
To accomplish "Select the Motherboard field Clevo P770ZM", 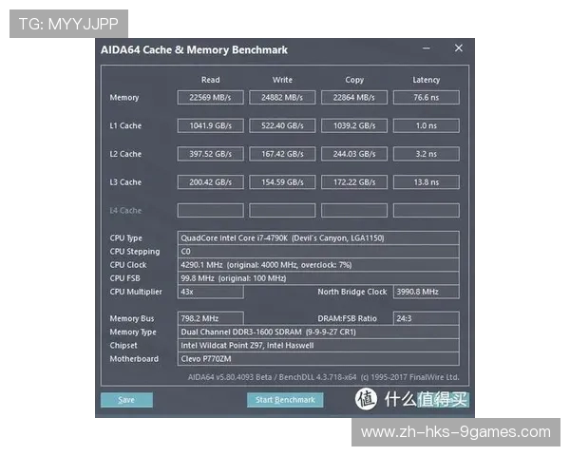I will [318, 359].
